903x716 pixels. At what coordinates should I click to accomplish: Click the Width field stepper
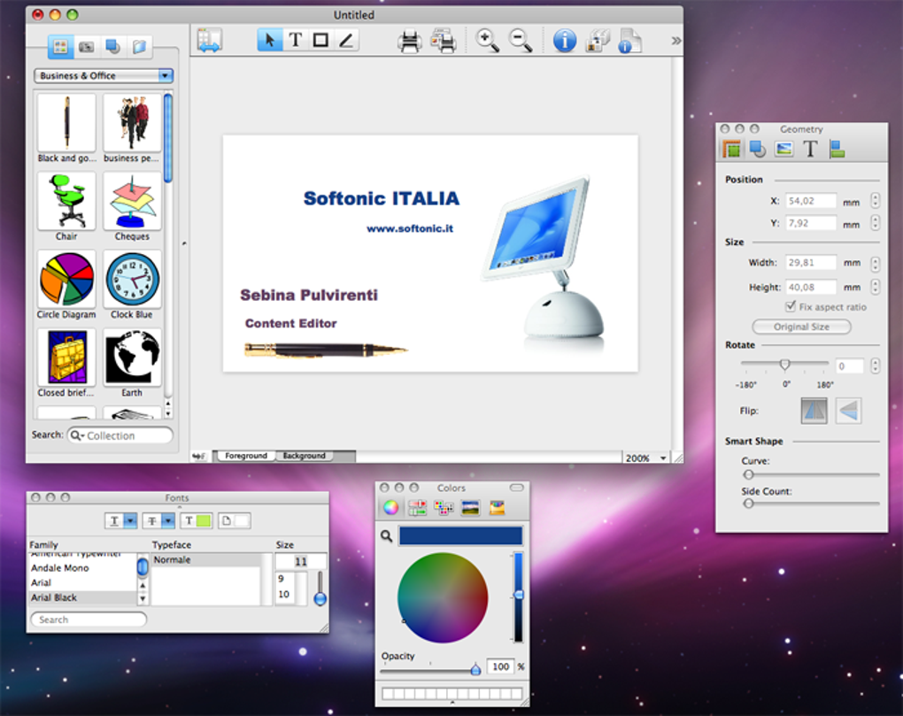876,263
